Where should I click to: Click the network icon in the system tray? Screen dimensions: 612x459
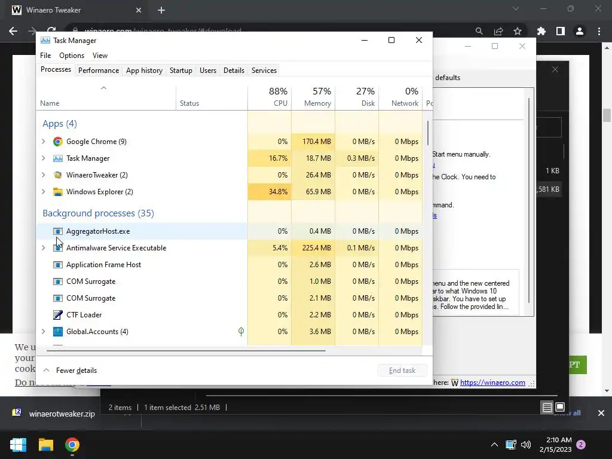(511, 445)
